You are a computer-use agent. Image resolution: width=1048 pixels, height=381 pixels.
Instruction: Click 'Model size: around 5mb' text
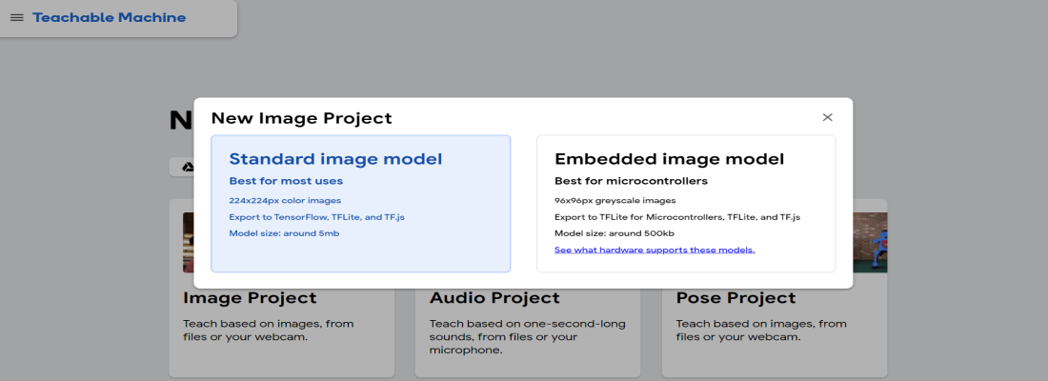(284, 233)
